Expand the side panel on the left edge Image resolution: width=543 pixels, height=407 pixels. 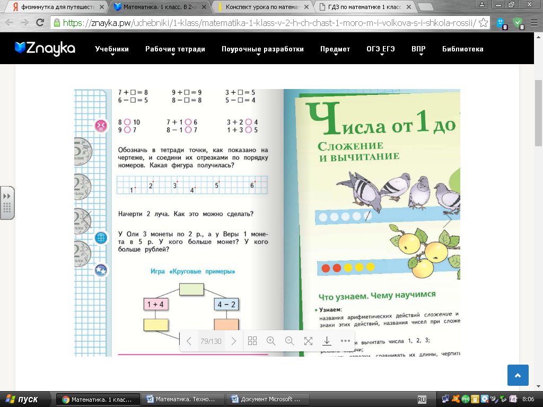(x=7, y=203)
